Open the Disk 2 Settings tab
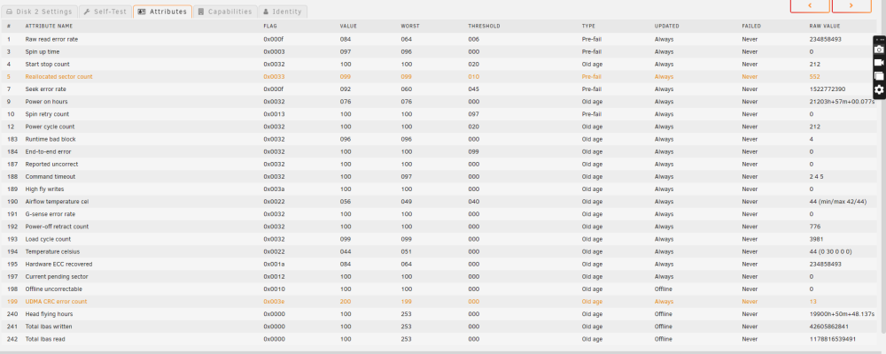886x354 pixels. [39, 12]
